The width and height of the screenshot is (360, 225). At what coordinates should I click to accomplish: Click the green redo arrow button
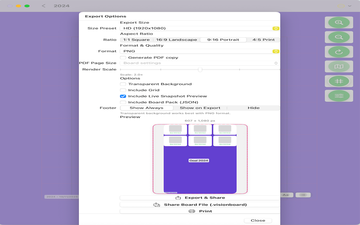339,52
